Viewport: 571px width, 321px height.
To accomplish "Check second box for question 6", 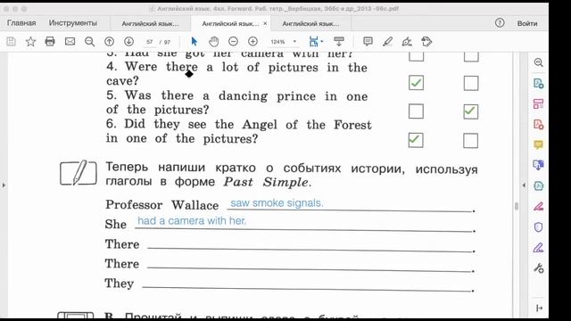I will tap(470, 141).
